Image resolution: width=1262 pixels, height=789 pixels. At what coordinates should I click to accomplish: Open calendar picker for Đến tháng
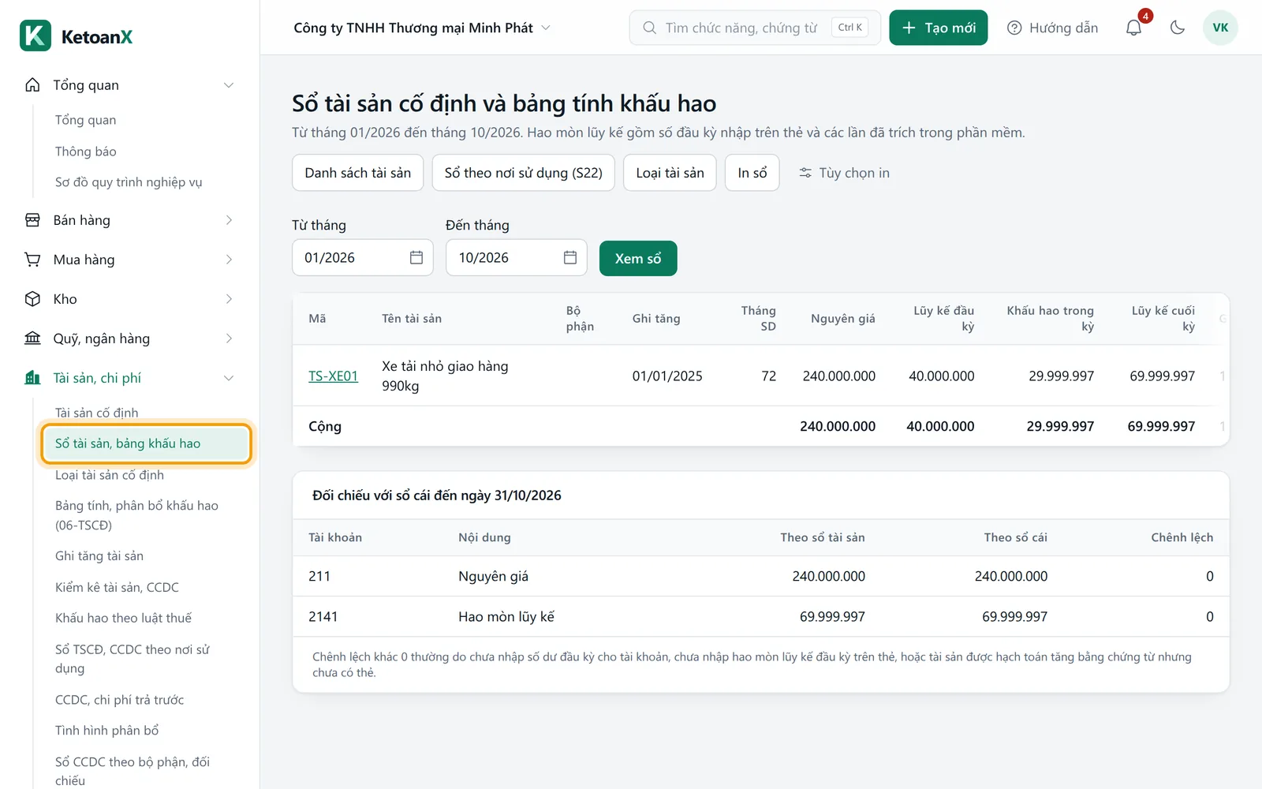(570, 257)
